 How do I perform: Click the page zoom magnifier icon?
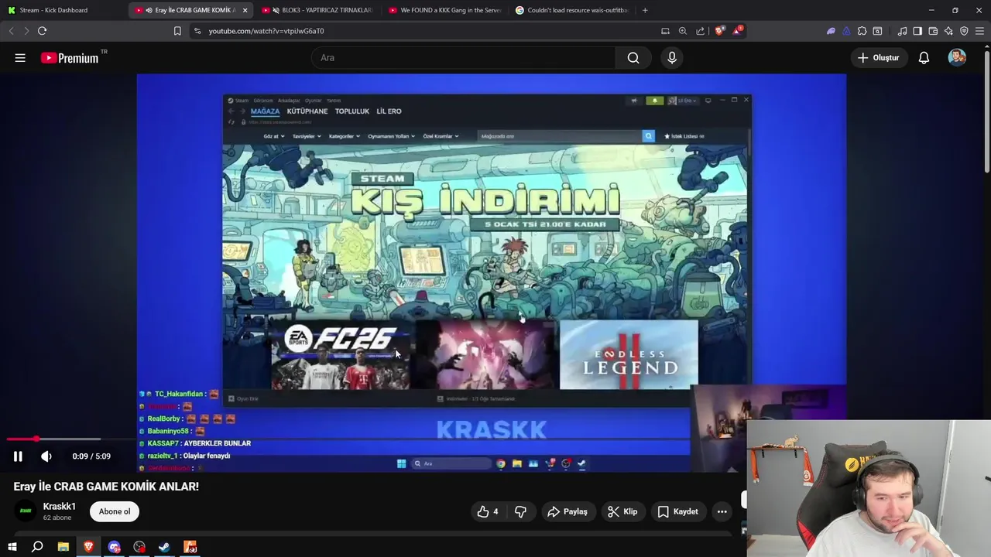point(683,31)
